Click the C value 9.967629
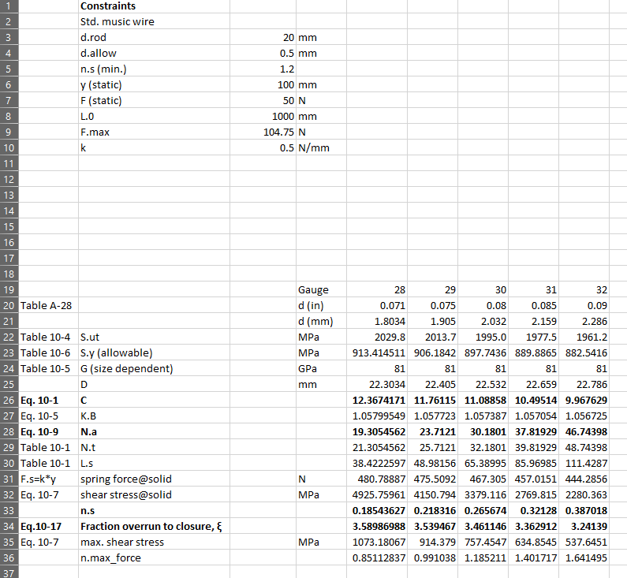This screenshot has height=578, width=627. (x=584, y=400)
